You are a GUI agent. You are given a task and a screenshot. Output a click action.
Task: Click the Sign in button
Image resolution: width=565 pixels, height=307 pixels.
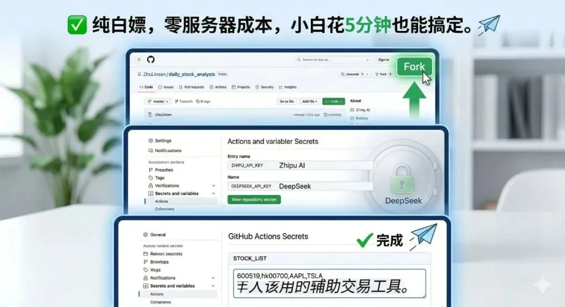pos(383,60)
